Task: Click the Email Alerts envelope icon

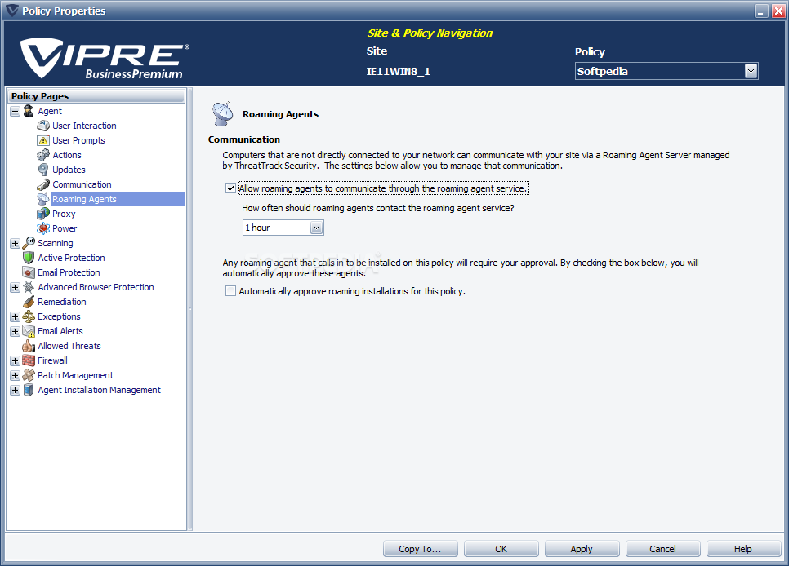Action: pos(29,331)
